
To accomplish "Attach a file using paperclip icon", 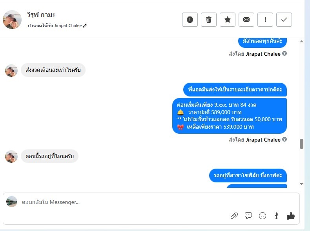I will point(234,216).
